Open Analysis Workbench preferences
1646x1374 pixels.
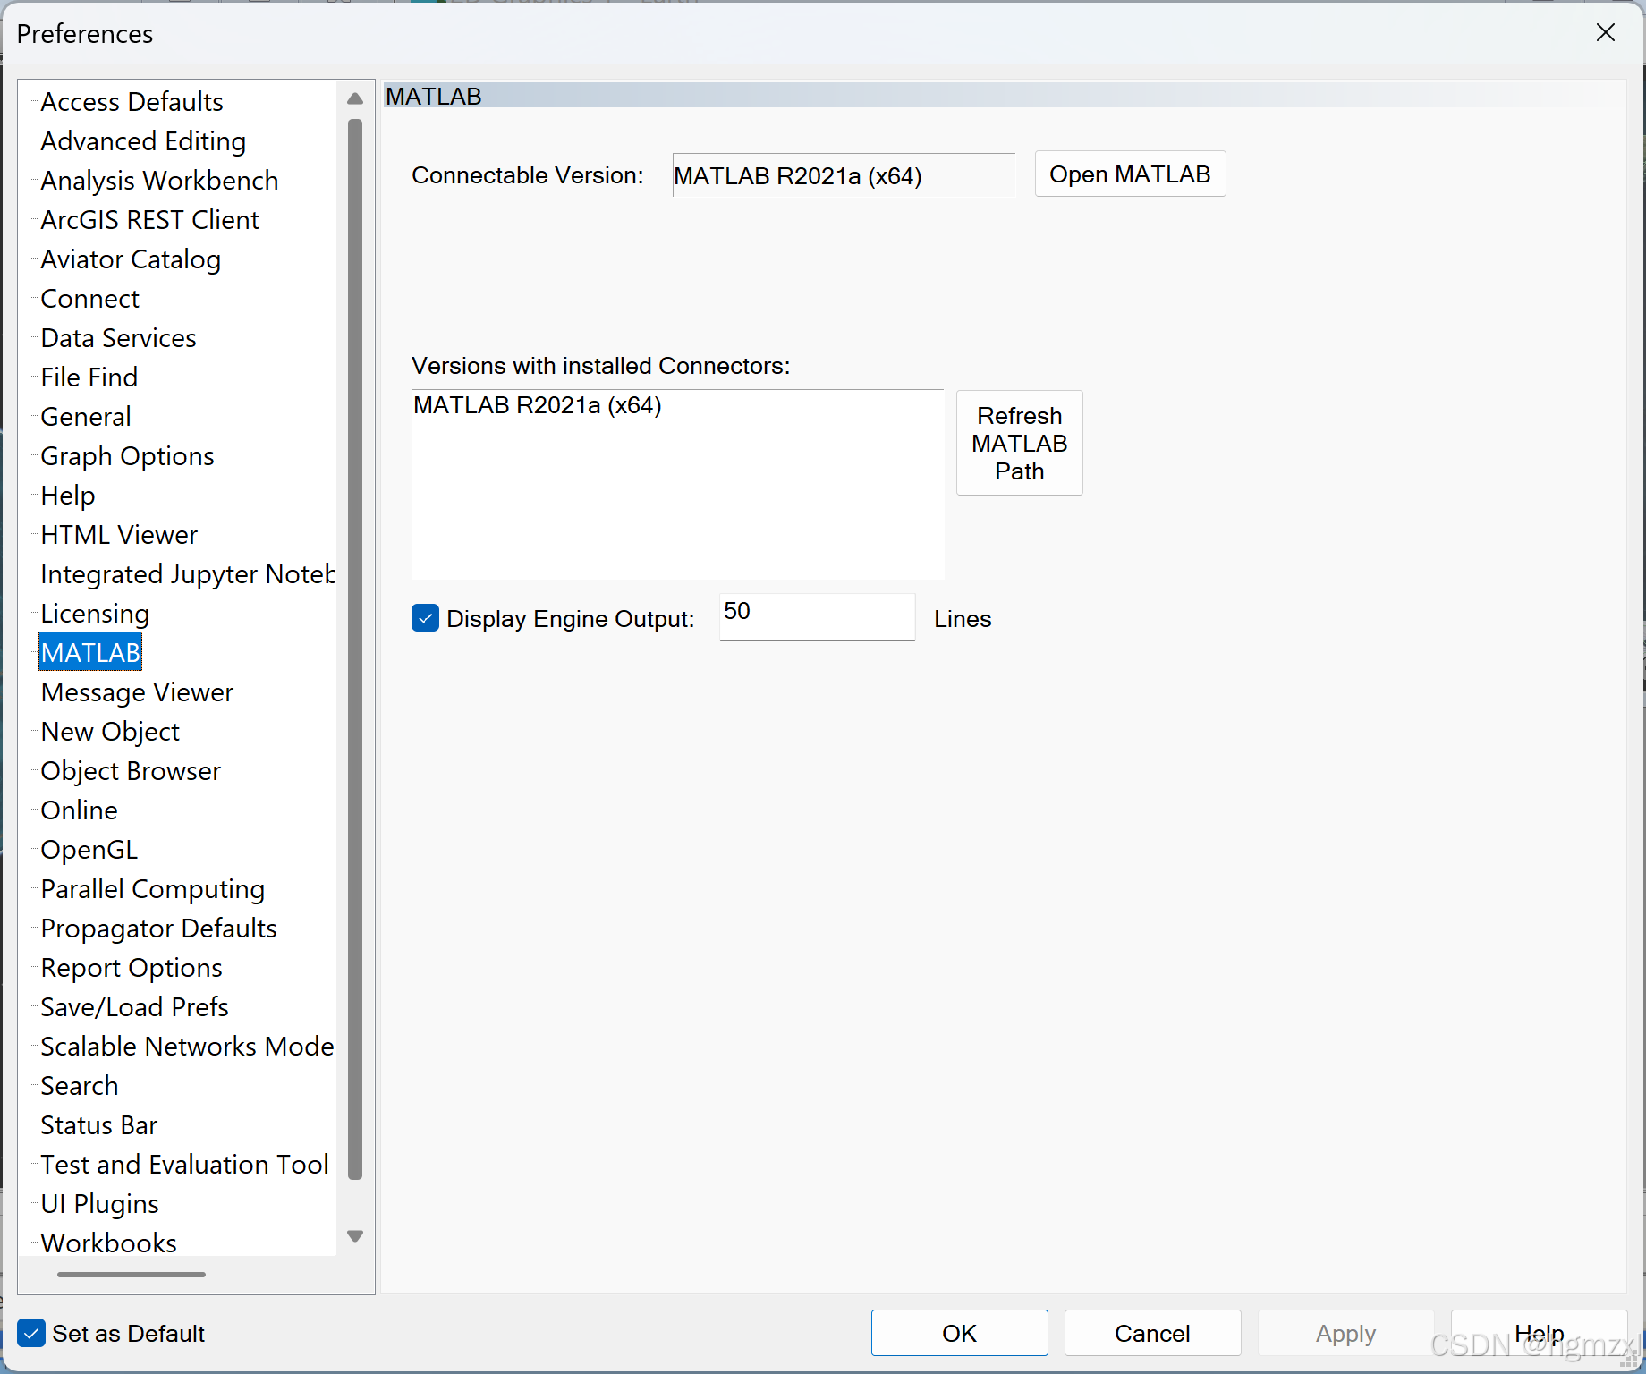(159, 181)
